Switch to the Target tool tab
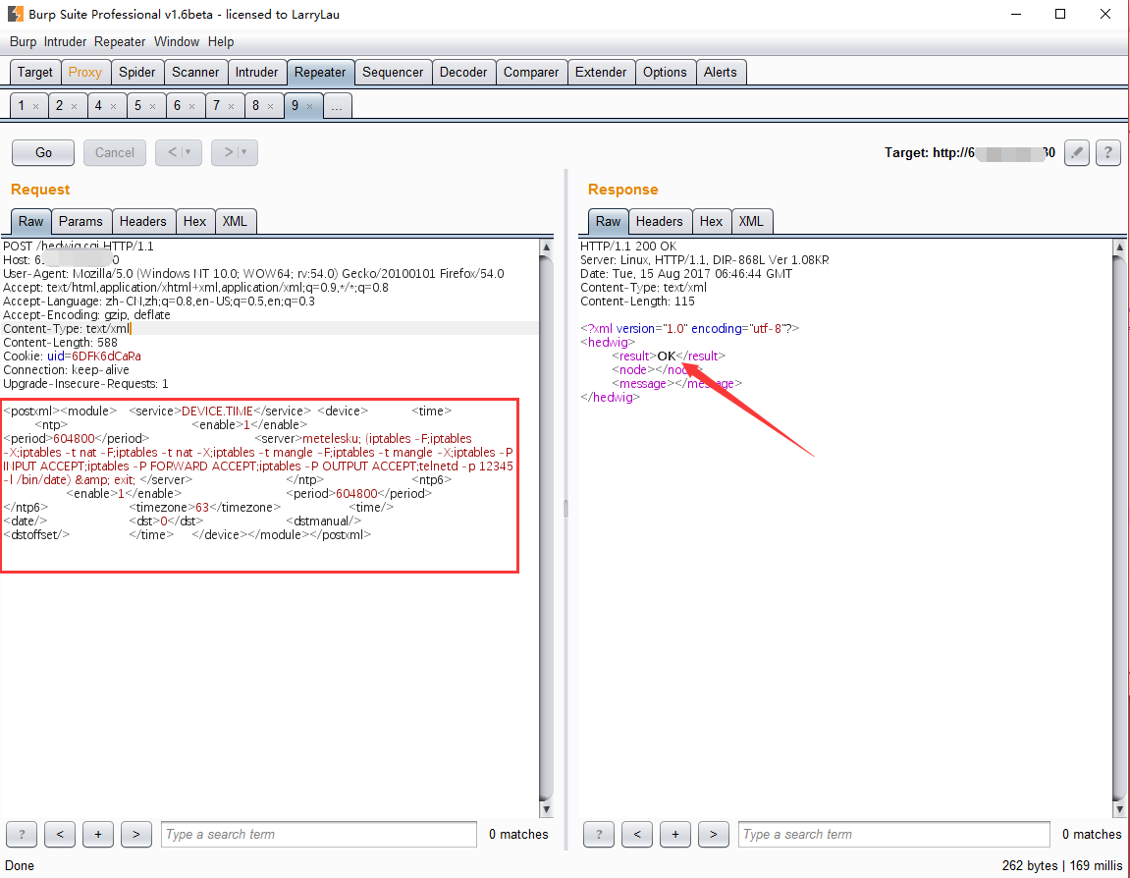 coord(34,72)
